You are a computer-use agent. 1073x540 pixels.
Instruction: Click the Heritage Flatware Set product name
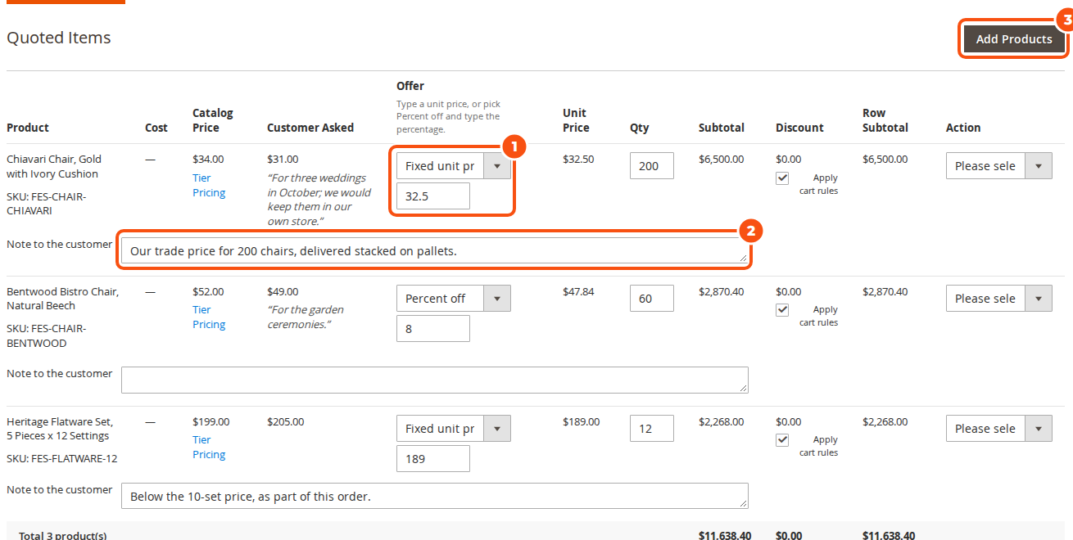tap(60, 429)
